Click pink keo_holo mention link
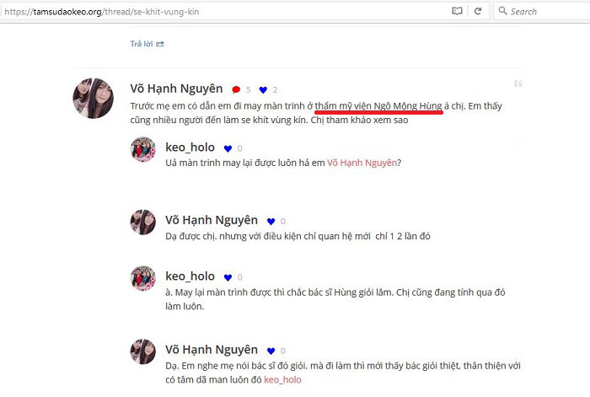Image resolution: width=590 pixels, height=397 pixels. [282, 379]
